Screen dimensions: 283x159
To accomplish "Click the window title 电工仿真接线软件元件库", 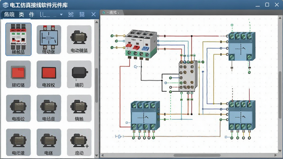I will pyautogui.click(x=39, y=5).
